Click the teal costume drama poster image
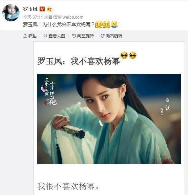The width and height of the screenshot is (188, 195). [109, 119]
